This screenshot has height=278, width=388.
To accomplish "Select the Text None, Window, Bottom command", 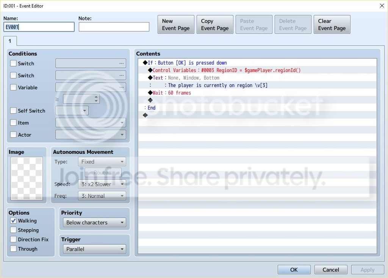I will coord(257,78).
